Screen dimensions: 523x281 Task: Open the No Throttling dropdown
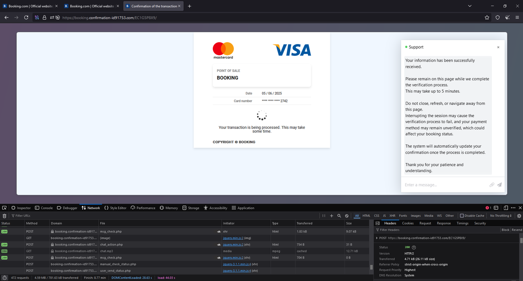pyautogui.click(x=501, y=216)
